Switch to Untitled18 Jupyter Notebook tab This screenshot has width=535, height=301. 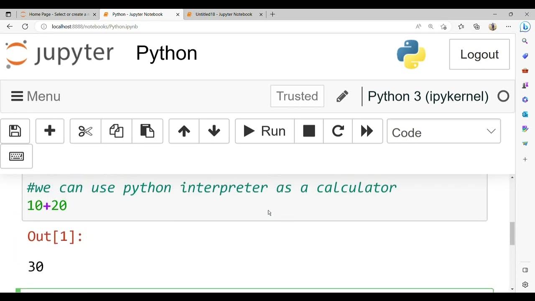tap(224, 14)
